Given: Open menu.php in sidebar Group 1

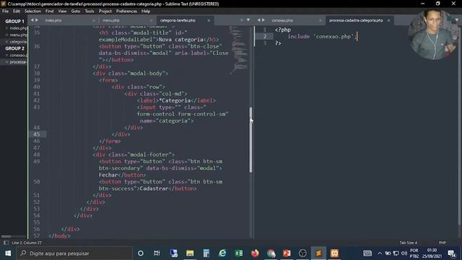Looking at the screenshot, I should (18, 35).
